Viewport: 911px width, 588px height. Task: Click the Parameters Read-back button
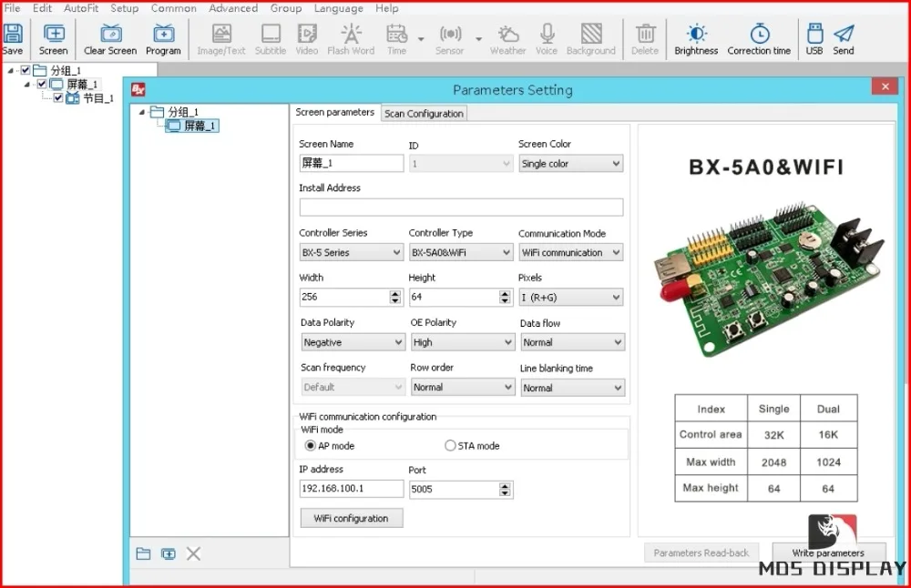pos(701,553)
